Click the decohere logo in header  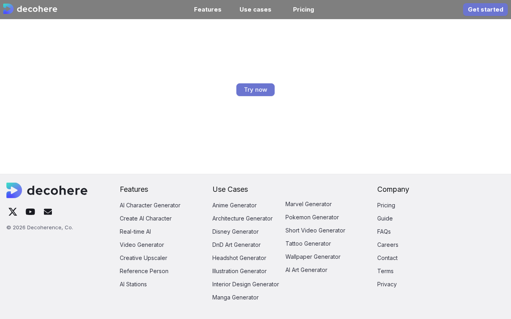click(x=30, y=9)
